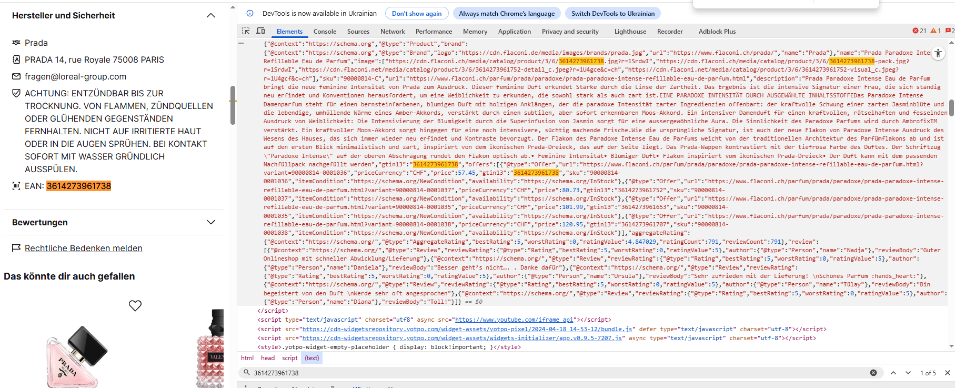955x388 pixels.
Task: Click Always match Chrome's language button
Action: 507,14
